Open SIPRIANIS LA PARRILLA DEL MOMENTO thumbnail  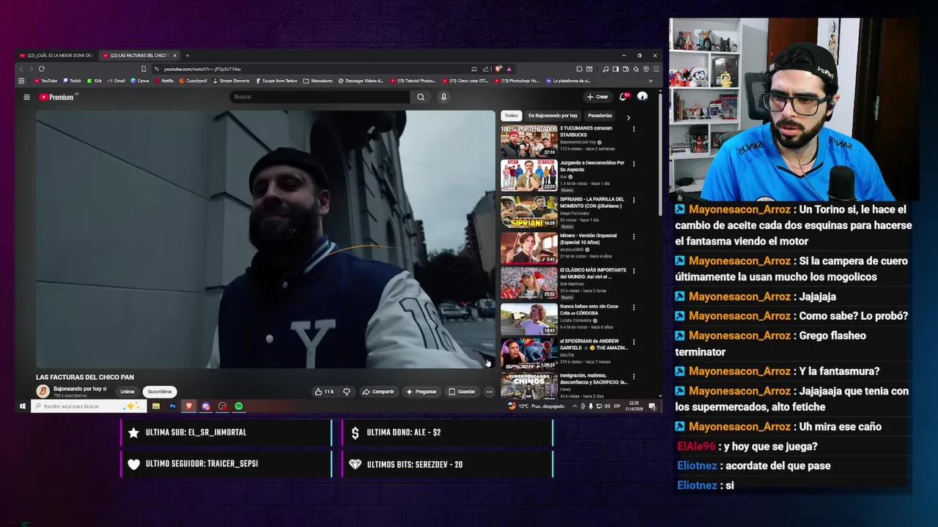(529, 211)
